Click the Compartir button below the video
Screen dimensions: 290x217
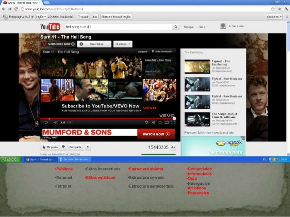pos(75,147)
